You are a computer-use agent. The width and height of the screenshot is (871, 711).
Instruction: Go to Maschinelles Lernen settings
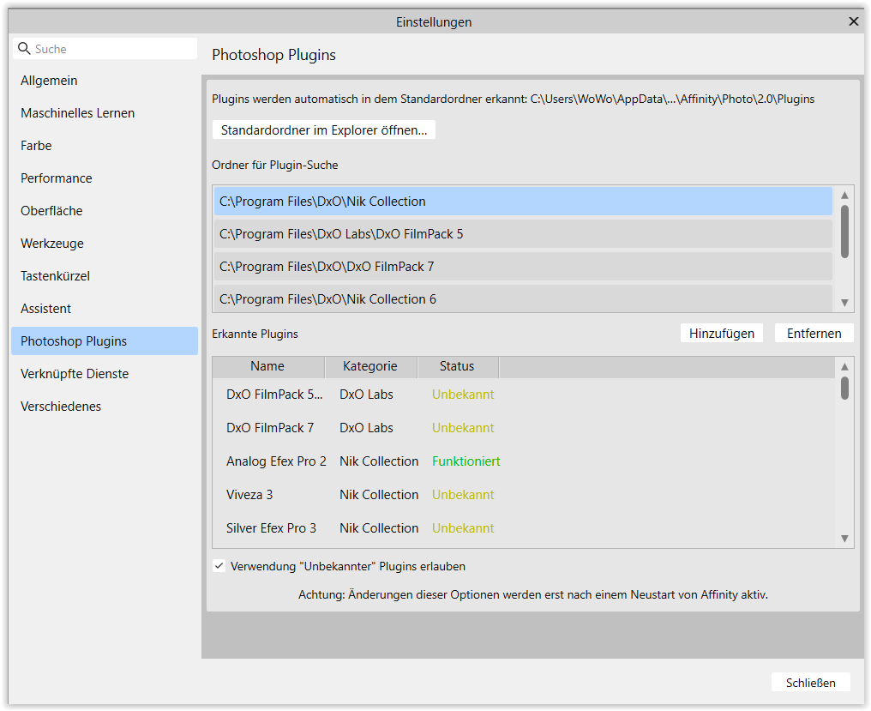pyautogui.click(x=105, y=113)
